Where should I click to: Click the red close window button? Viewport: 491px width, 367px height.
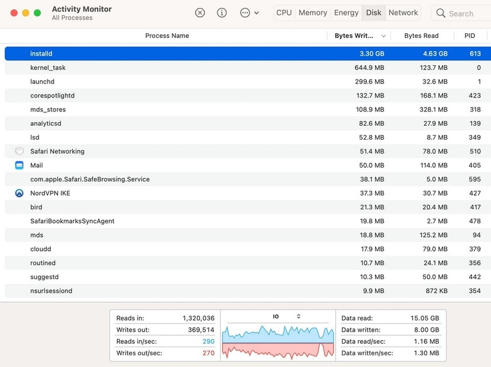(14, 13)
